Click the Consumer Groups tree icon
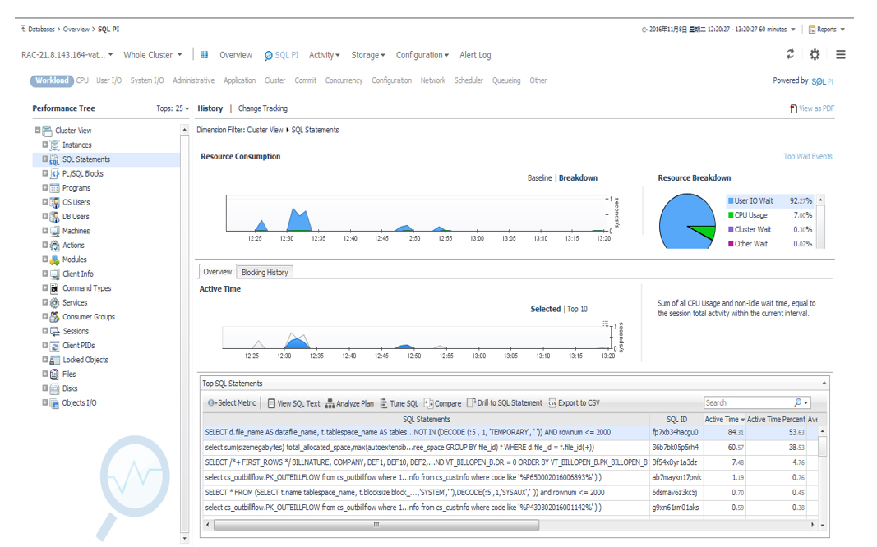 (x=54, y=317)
